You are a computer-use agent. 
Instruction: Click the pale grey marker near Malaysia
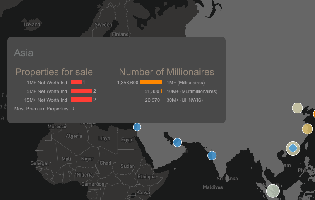pyautogui.click(x=273, y=190)
